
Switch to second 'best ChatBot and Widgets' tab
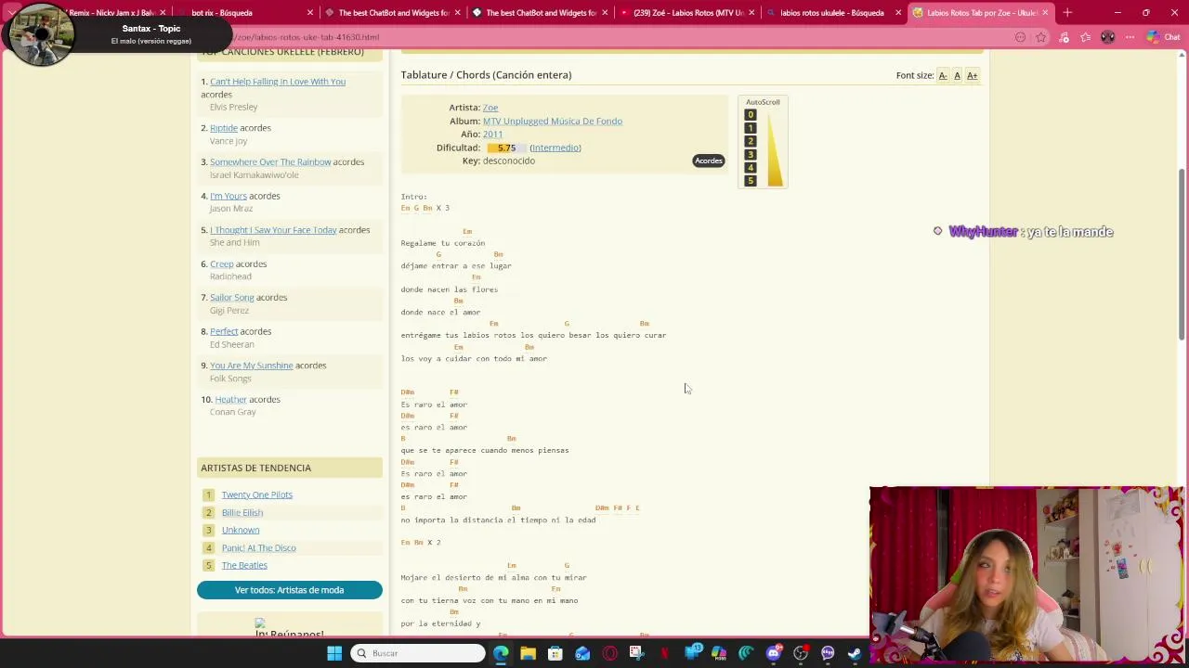pos(541,13)
